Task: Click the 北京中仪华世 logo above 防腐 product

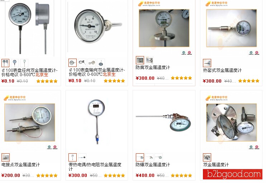Action: [x=149, y=4]
